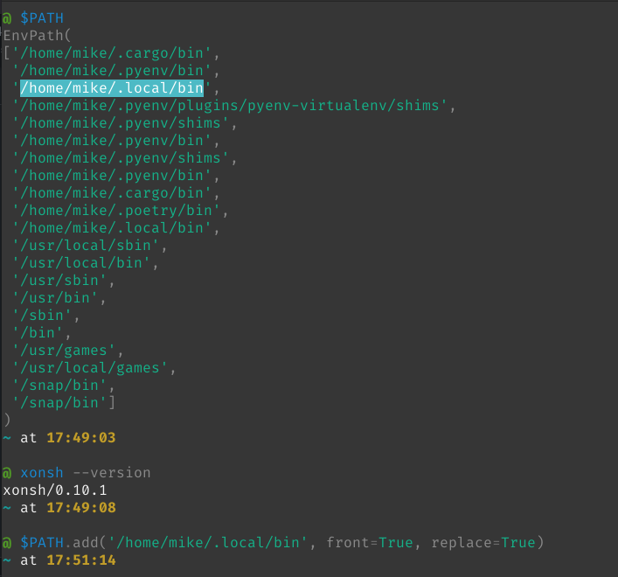This screenshot has height=577, width=618.
Task: Click the timestamp 17:51:14
Action: tap(81, 560)
